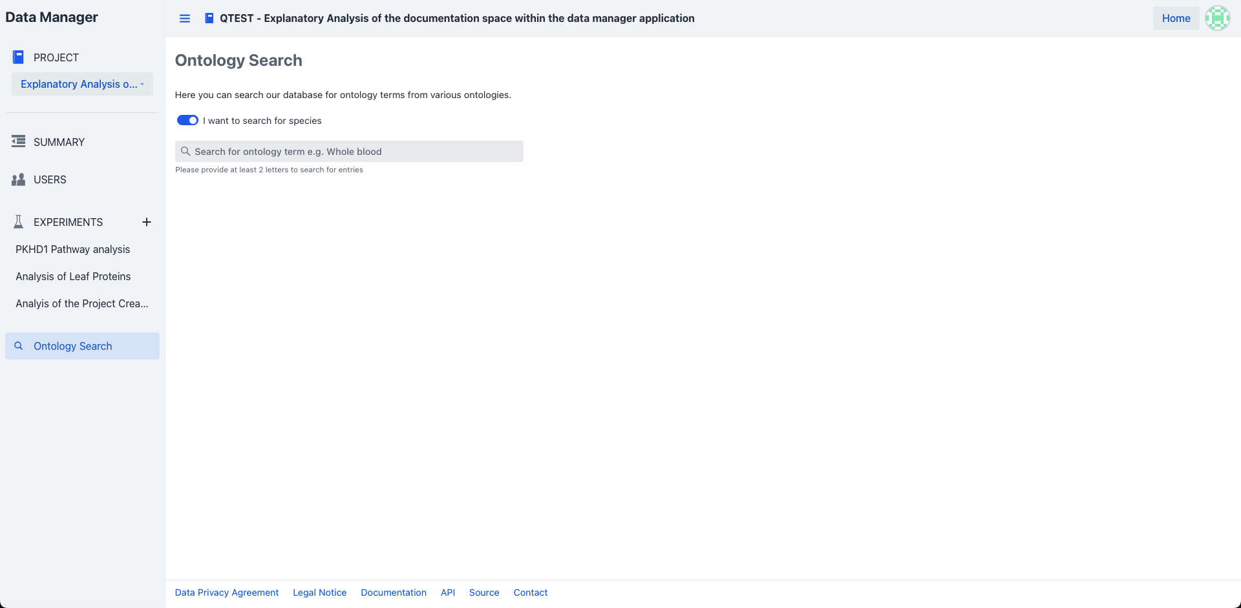Click the hamburger menu icon

(185, 19)
